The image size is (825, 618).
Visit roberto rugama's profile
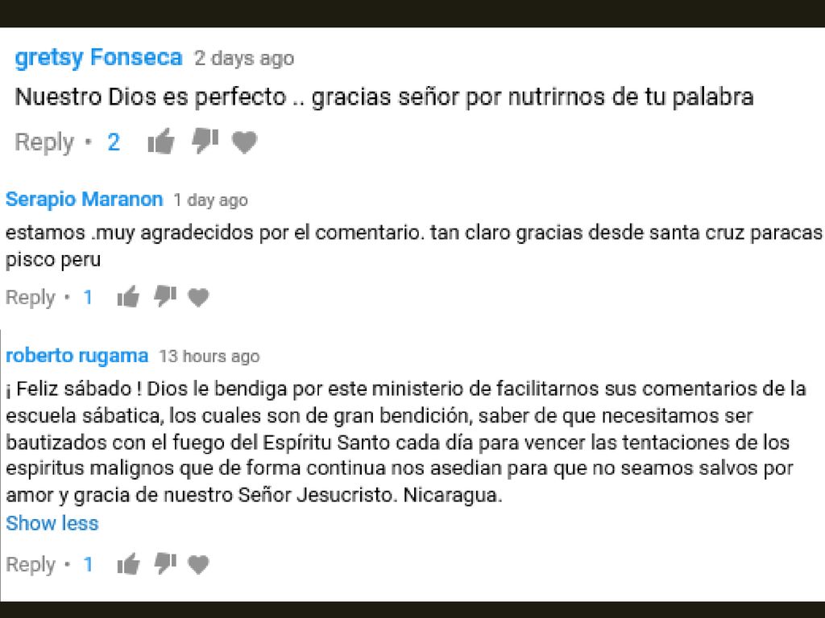click(x=77, y=356)
